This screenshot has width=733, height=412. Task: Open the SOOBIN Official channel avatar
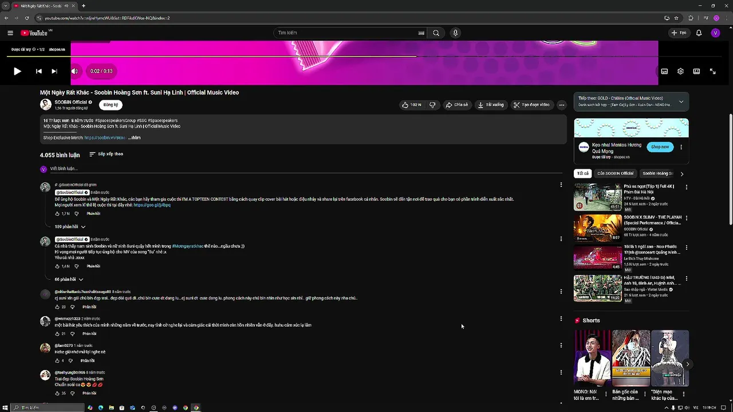[45, 104]
